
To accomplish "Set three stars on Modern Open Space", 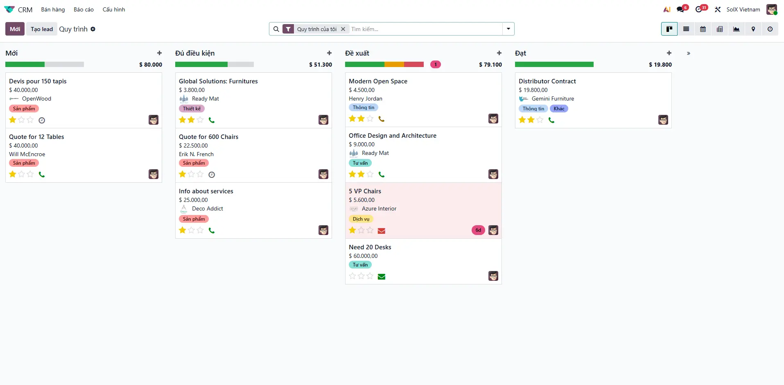I will 370,119.
